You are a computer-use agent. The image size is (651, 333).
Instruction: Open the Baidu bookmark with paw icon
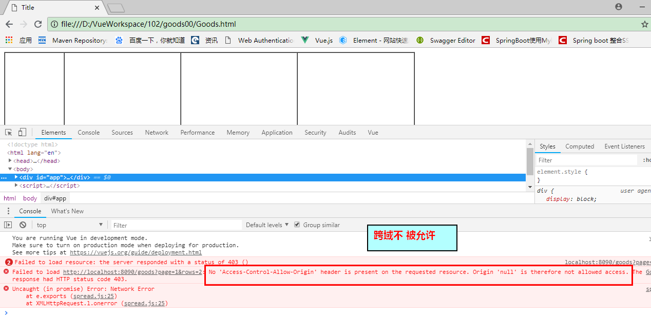point(150,40)
